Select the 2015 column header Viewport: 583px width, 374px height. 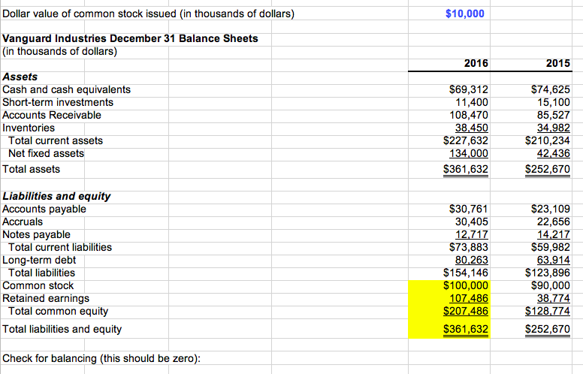click(557, 63)
